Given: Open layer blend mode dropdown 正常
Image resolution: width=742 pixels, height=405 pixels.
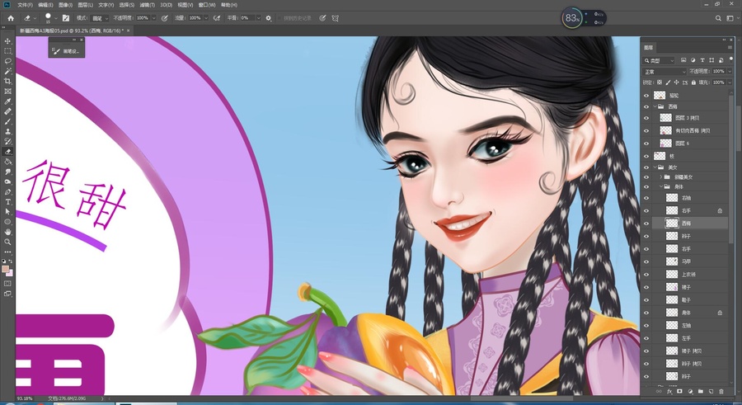Looking at the screenshot, I should (664, 72).
